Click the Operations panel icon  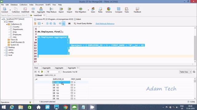(30, 102)
